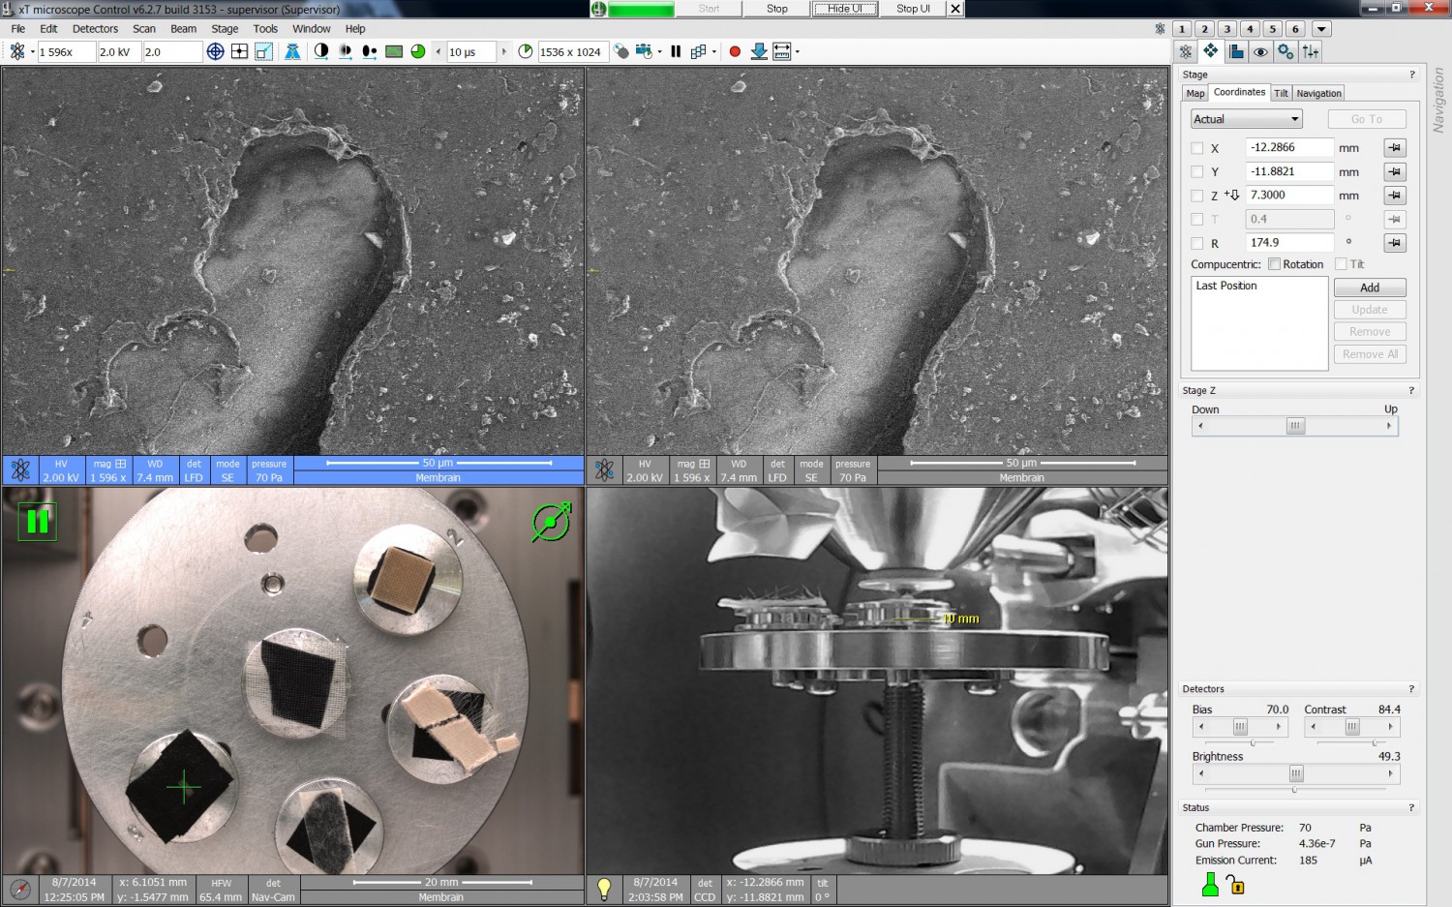Click the 10 µs dwell time field
This screenshot has width=1452, height=907.
[x=471, y=52]
